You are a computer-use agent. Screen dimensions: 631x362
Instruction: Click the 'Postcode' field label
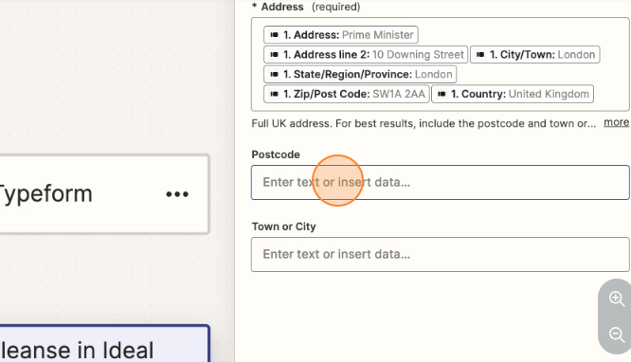[276, 154]
